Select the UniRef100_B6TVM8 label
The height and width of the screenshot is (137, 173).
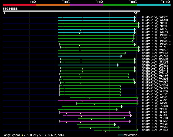coord(155,103)
